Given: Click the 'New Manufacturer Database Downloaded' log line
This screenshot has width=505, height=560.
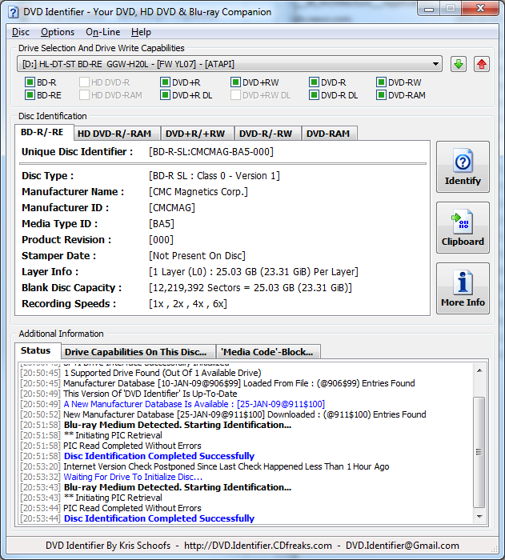Looking at the screenshot, I should coord(244,414).
